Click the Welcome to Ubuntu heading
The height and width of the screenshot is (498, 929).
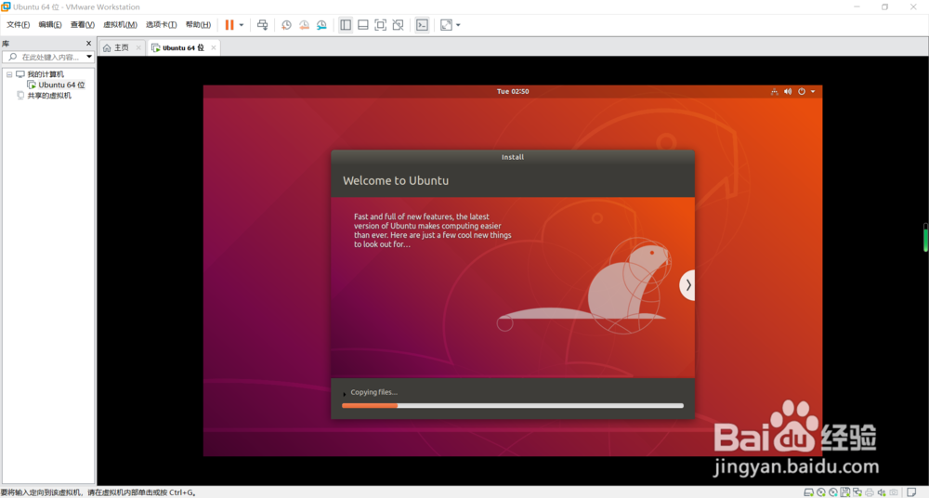[396, 181]
